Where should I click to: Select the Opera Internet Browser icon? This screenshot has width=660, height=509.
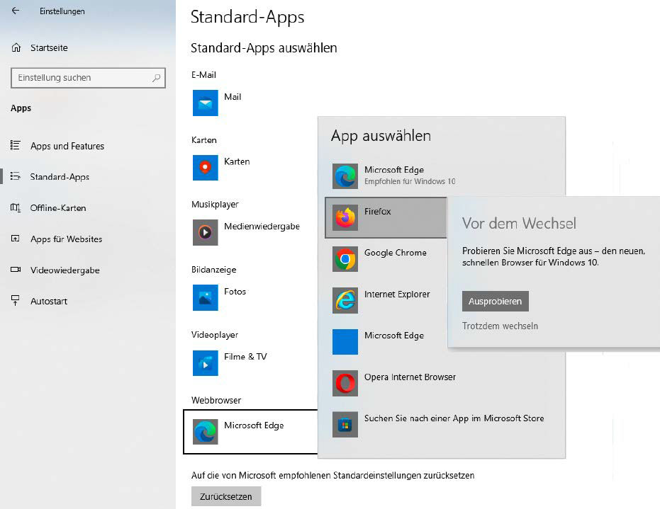pyautogui.click(x=345, y=383)
